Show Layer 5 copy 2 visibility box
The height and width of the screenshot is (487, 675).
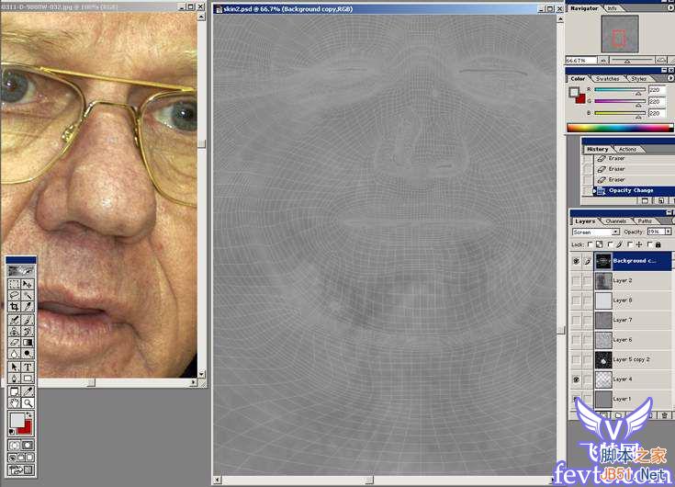(576, 359)
